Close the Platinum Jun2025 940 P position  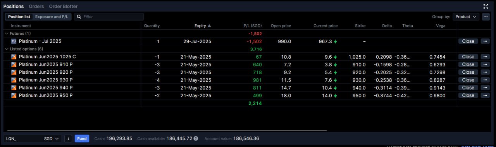pos(468,88)
